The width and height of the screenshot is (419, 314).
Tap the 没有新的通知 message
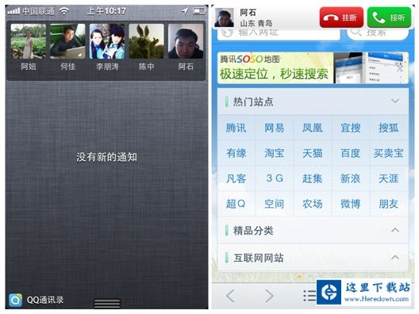tap(106, 157)
